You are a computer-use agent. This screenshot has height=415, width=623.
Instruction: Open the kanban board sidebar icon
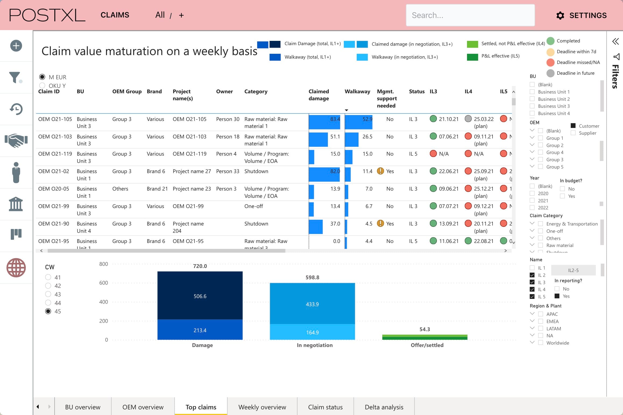coord(16,234)
